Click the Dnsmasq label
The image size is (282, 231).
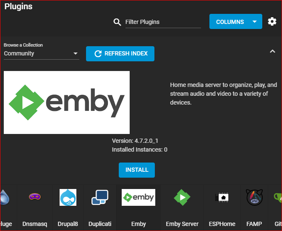(35, 224)
